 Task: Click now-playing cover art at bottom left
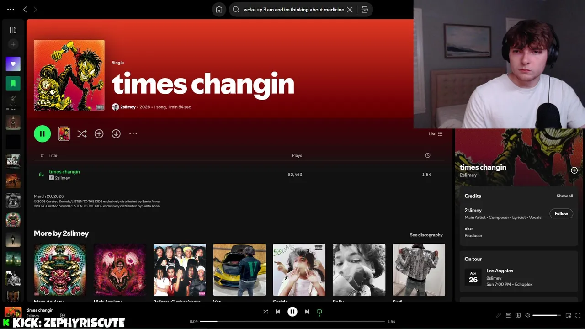pos(13,312)
